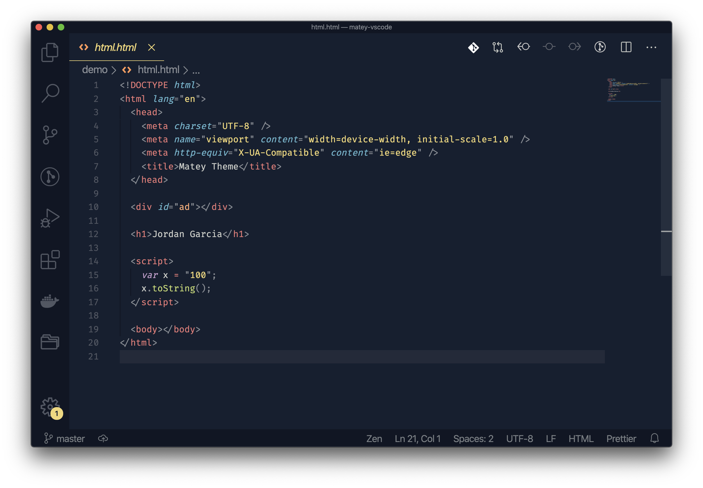Click the Prettier status bar button
The height and width of the screenshot is (488, 703).
pyautogui.click(x=621, y=439)
